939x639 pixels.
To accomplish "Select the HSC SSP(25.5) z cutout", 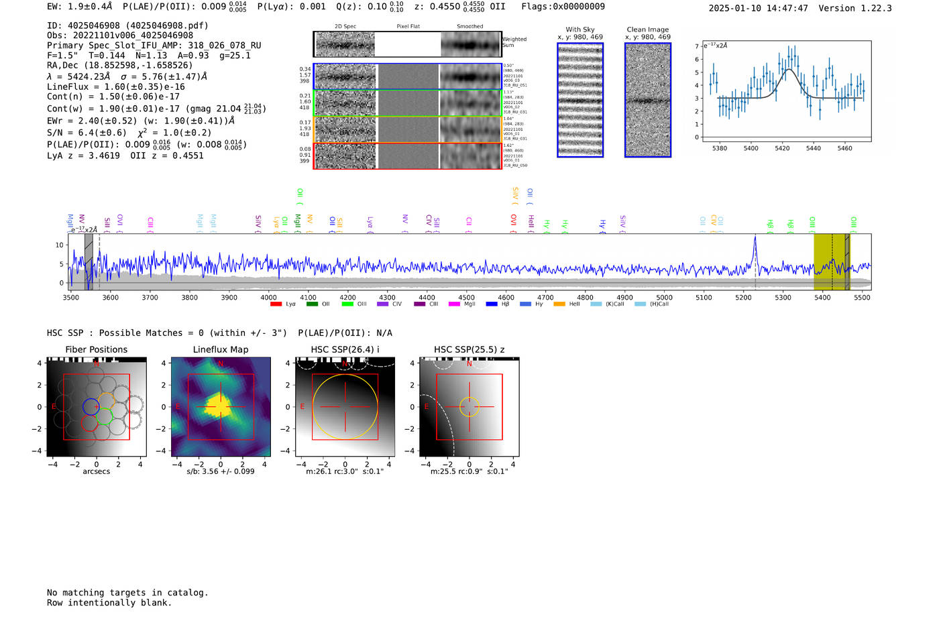I will pos(469,407).
